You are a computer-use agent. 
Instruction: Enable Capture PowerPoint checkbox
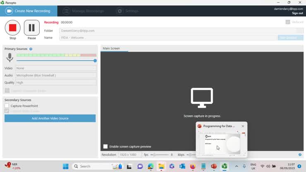click(x=7, y=105)
